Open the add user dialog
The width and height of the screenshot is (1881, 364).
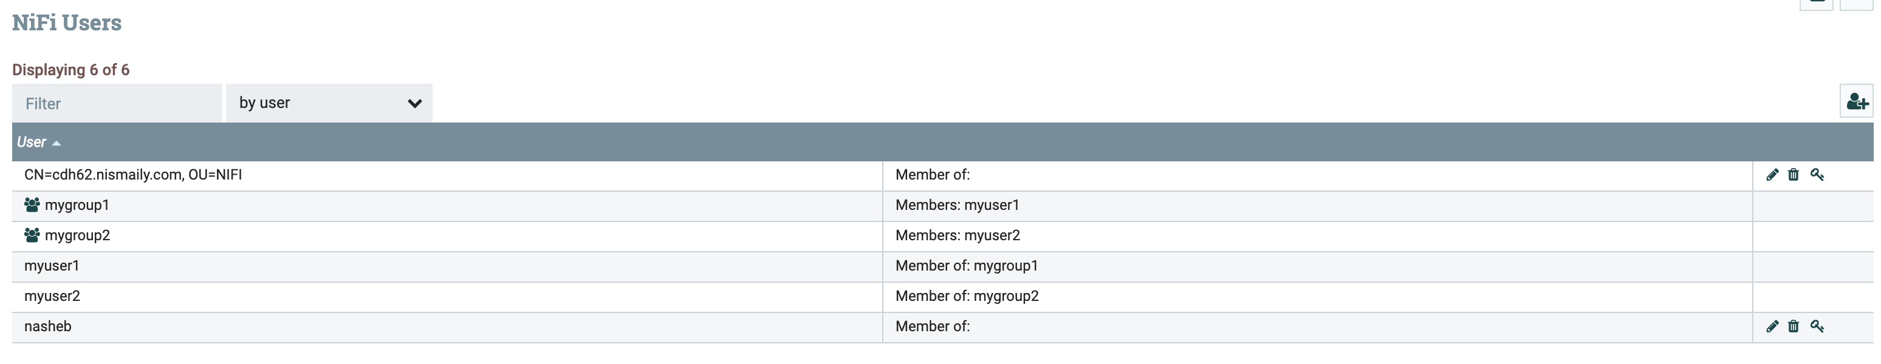(1858, 101)
